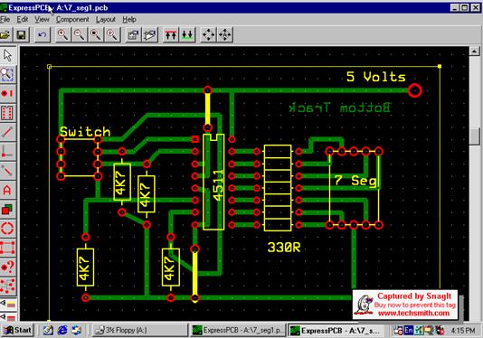Click the vertical scrollbar thumb

tap(475, 136)
